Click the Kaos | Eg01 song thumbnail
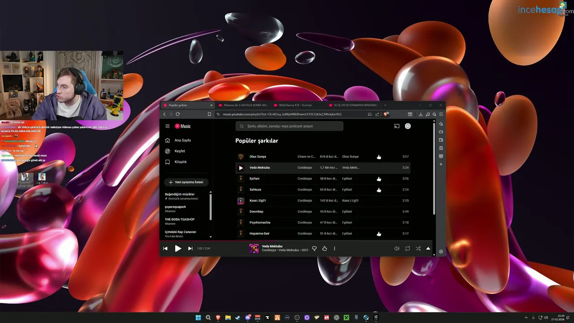Viewport: 574px width, 323px height. (241, 201)
